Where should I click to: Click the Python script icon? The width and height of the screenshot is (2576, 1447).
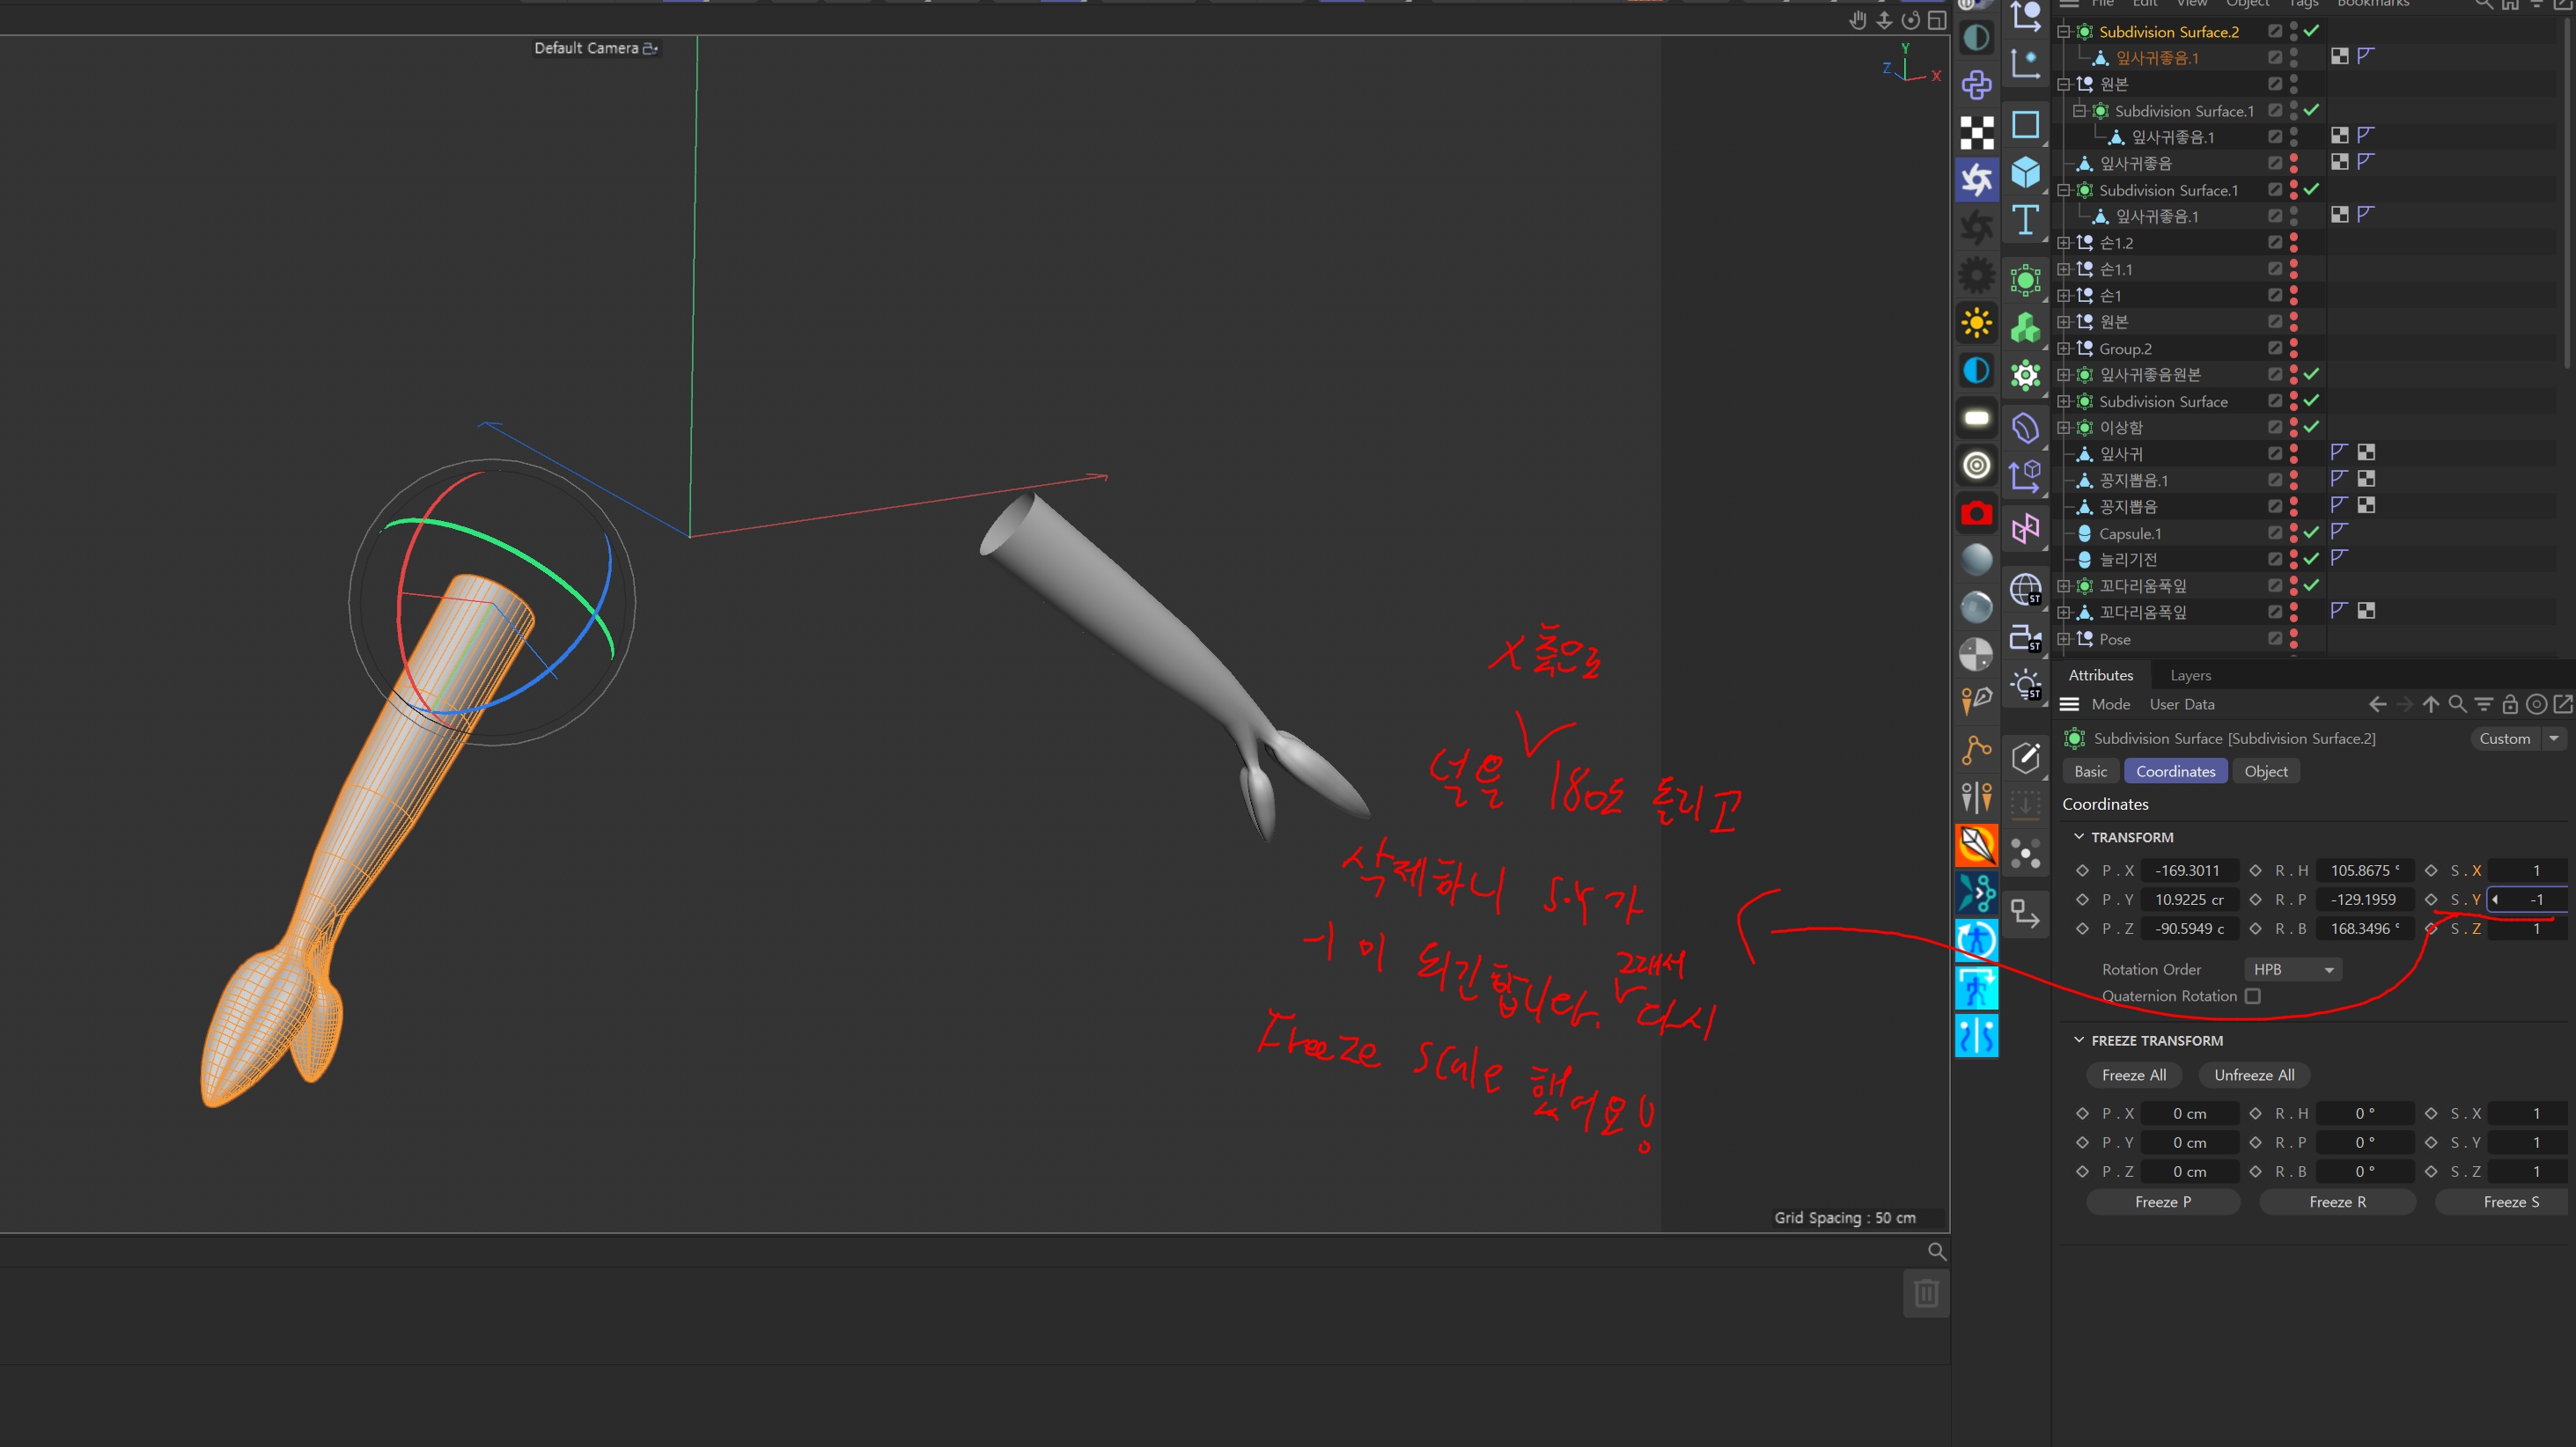[1976, 85]
